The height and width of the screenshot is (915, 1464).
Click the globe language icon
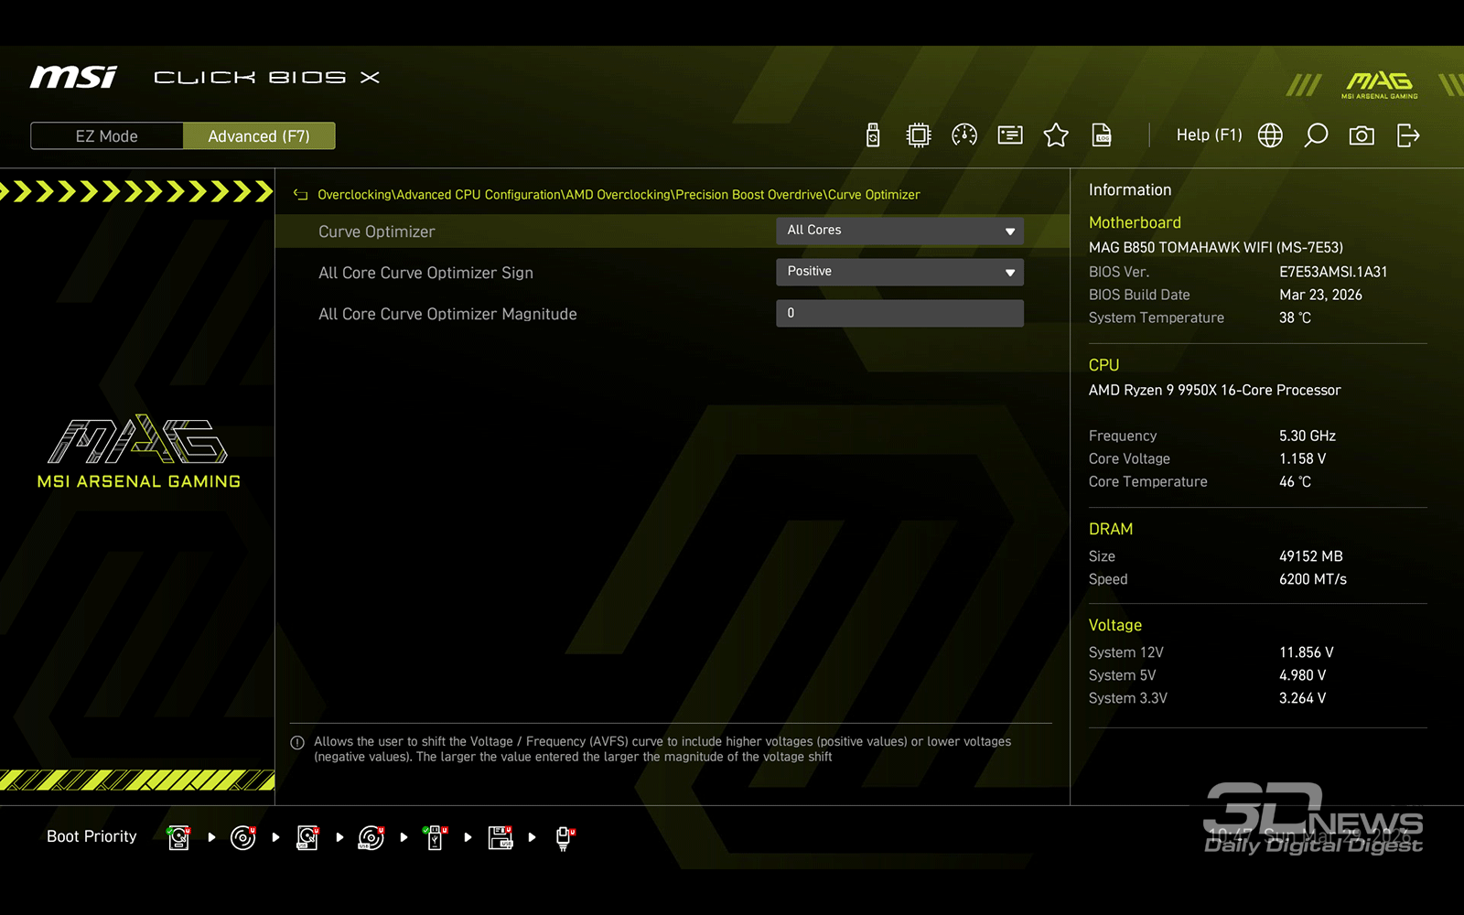point(1270,135)
